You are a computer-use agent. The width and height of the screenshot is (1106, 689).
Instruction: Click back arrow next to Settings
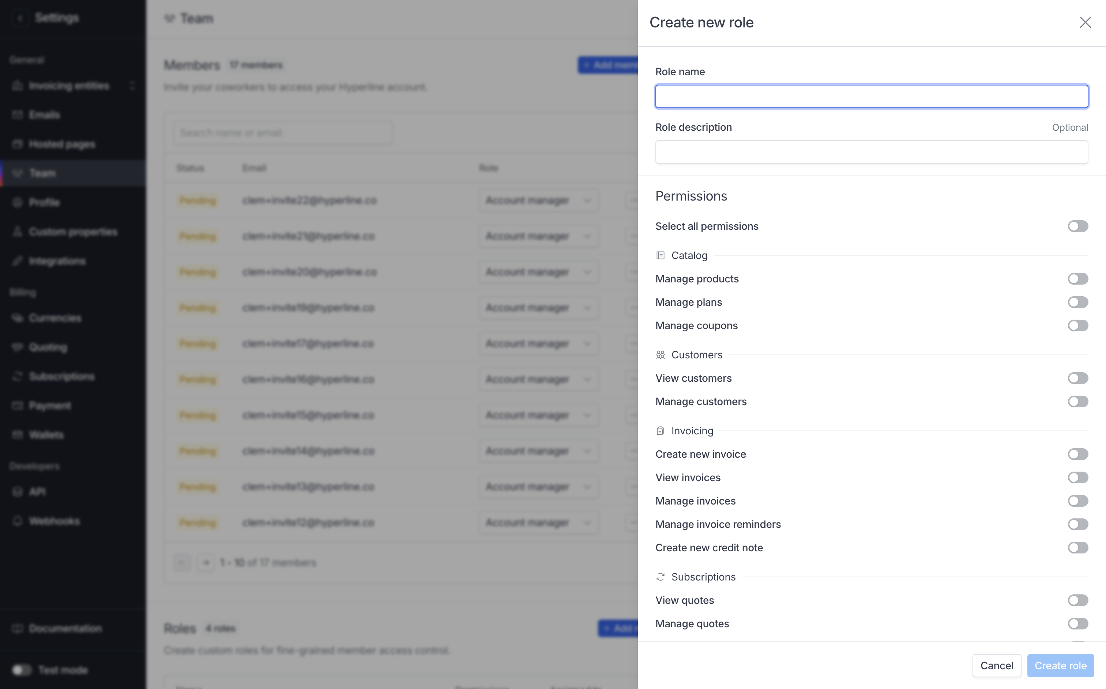[20, 18]
